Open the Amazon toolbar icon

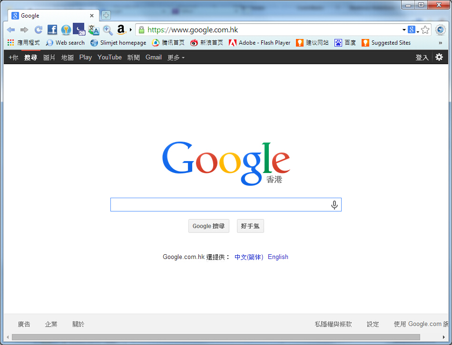(121, 29)
